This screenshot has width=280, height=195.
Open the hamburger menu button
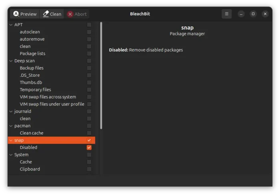[x=226, y=14]
